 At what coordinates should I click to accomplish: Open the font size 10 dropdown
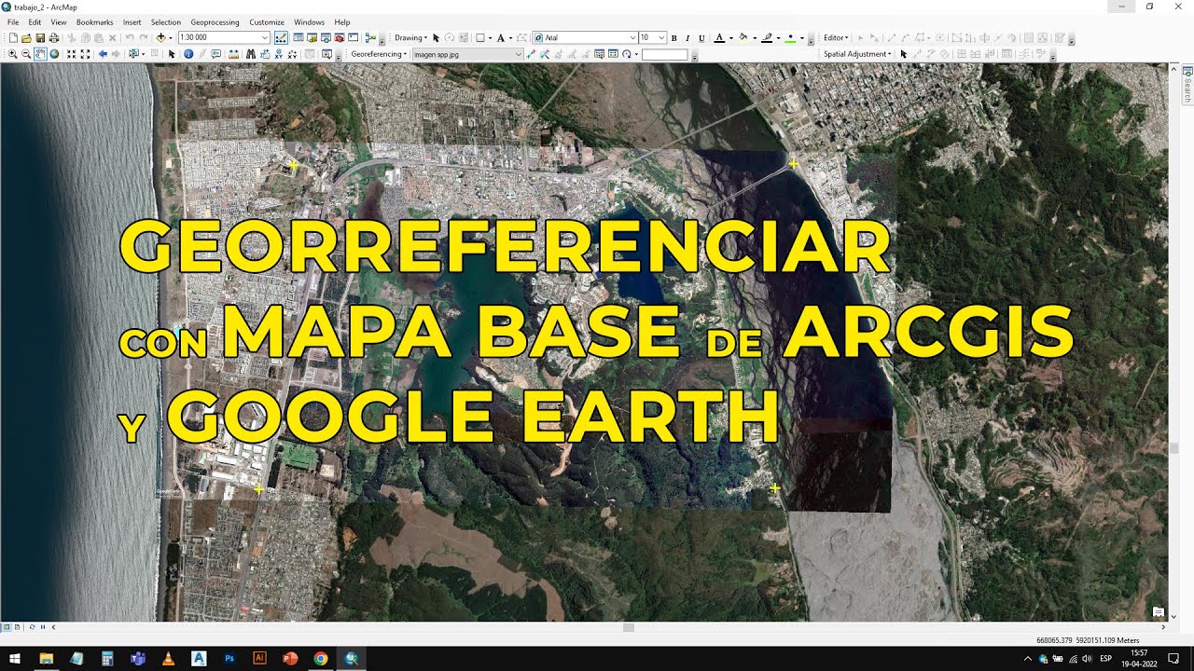coord(661,37)
